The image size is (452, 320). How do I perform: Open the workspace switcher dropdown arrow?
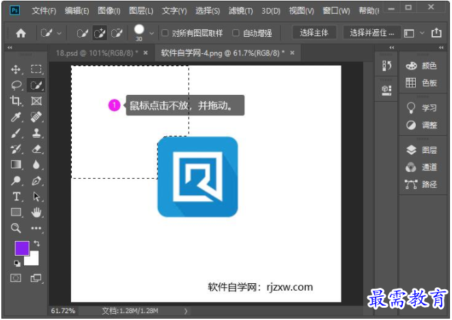[x=422, y=33]
